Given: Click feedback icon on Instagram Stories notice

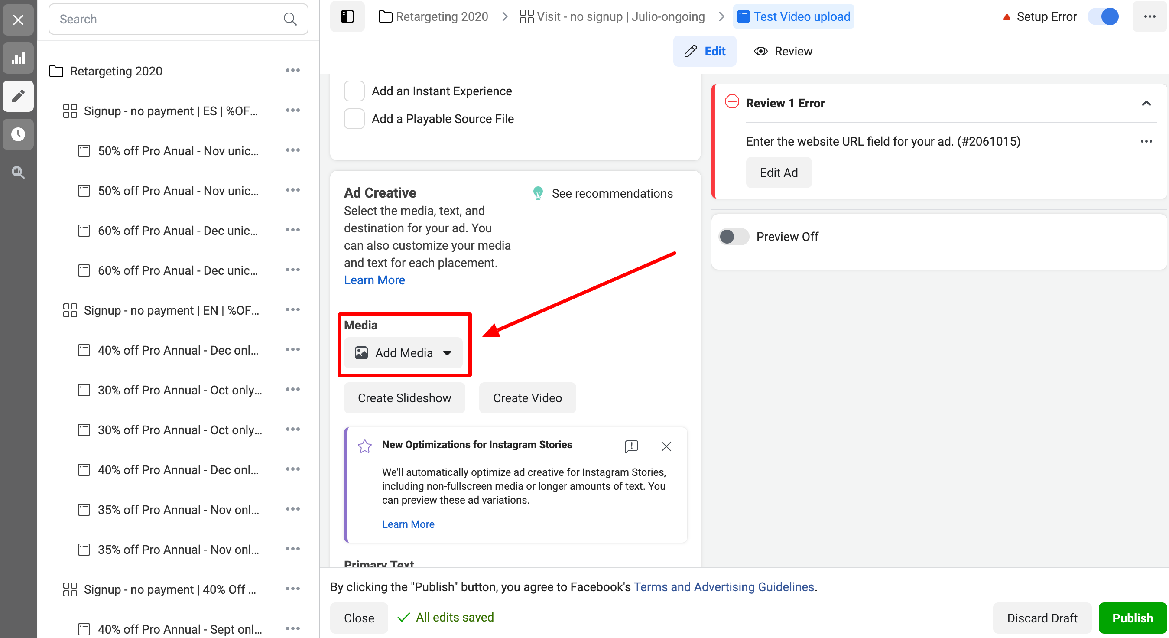Looking at the screenshot, I should [x=631, y=446].
